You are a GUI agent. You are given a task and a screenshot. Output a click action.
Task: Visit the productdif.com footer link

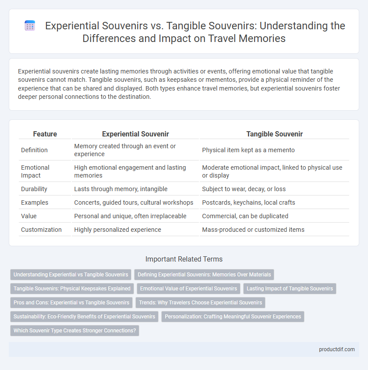pyautogui.click(x=337, y=349)
